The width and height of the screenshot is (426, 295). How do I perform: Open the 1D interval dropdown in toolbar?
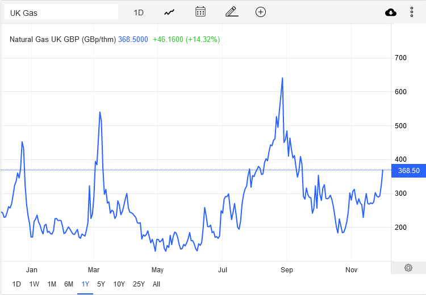[139, 12]
